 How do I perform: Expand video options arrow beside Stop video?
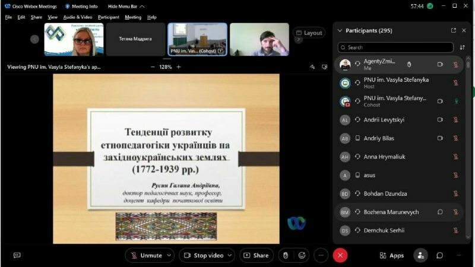(230, 255)
